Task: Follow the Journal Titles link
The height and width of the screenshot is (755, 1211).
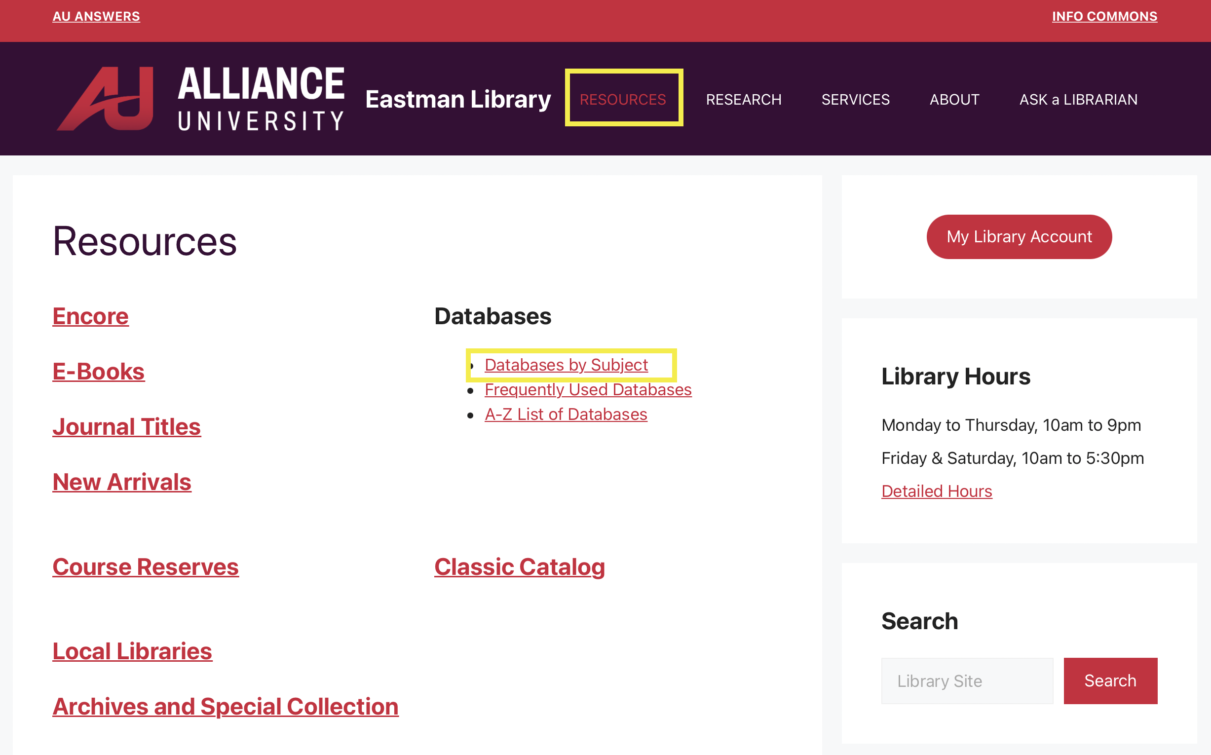Action: [126, 427]
